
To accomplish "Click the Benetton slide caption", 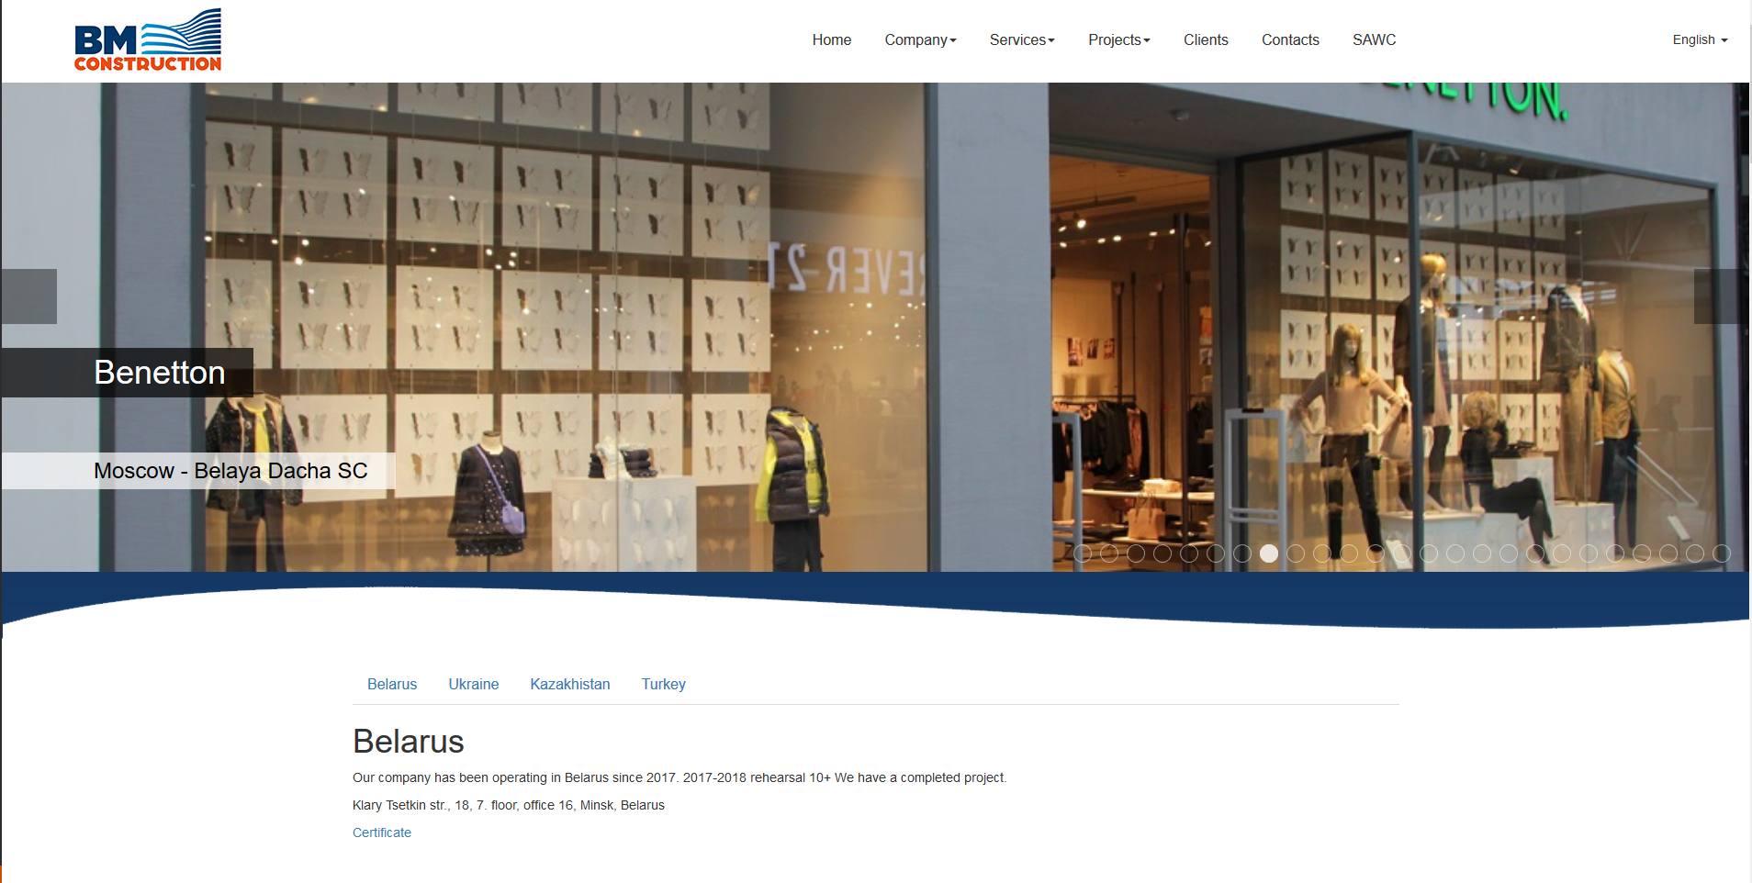I will [128, 373].
